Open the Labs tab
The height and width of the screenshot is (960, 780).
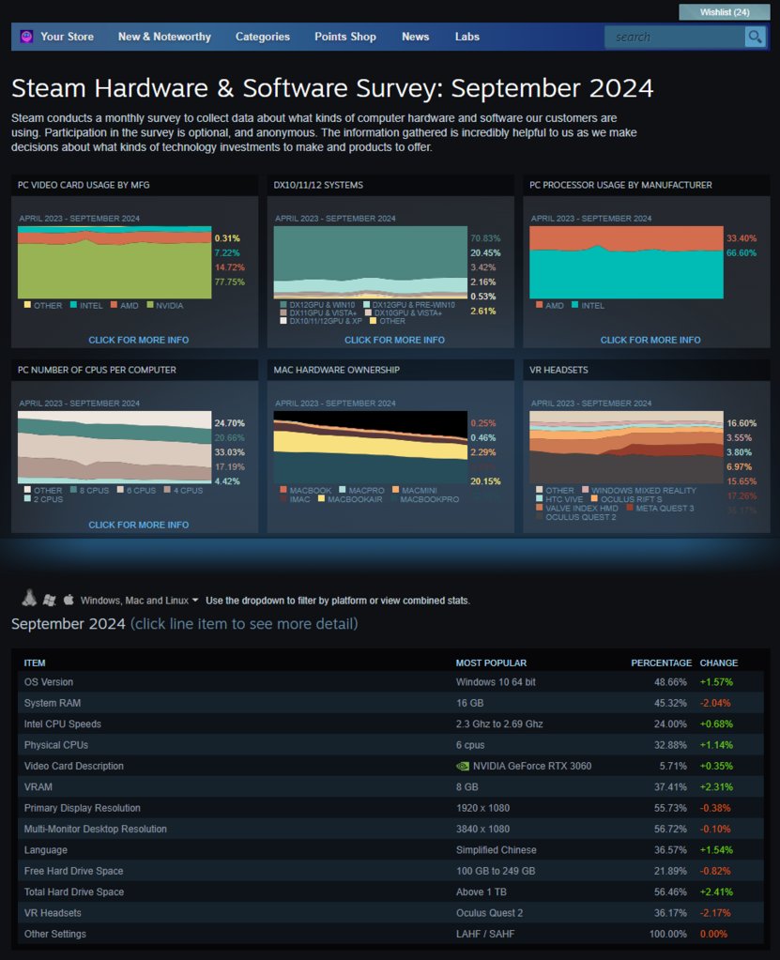pos(467,37)
